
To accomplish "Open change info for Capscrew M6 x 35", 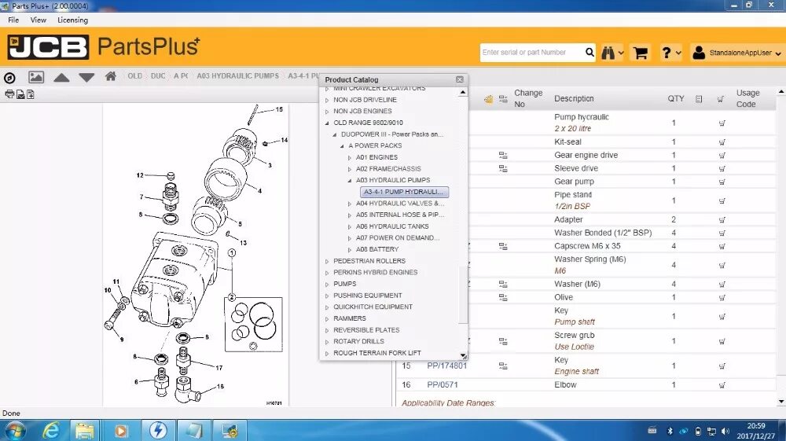I will point(503,247).
